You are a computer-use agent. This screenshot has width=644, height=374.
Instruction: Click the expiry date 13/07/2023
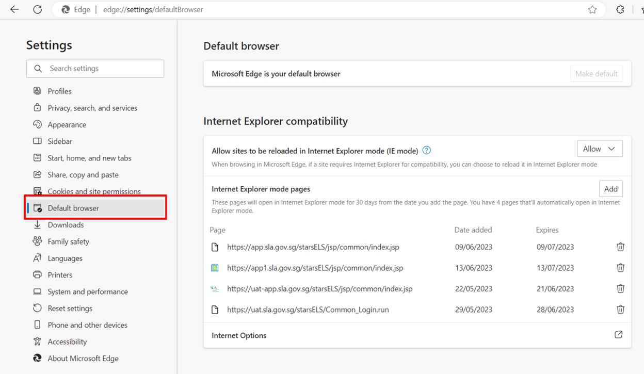555,268
